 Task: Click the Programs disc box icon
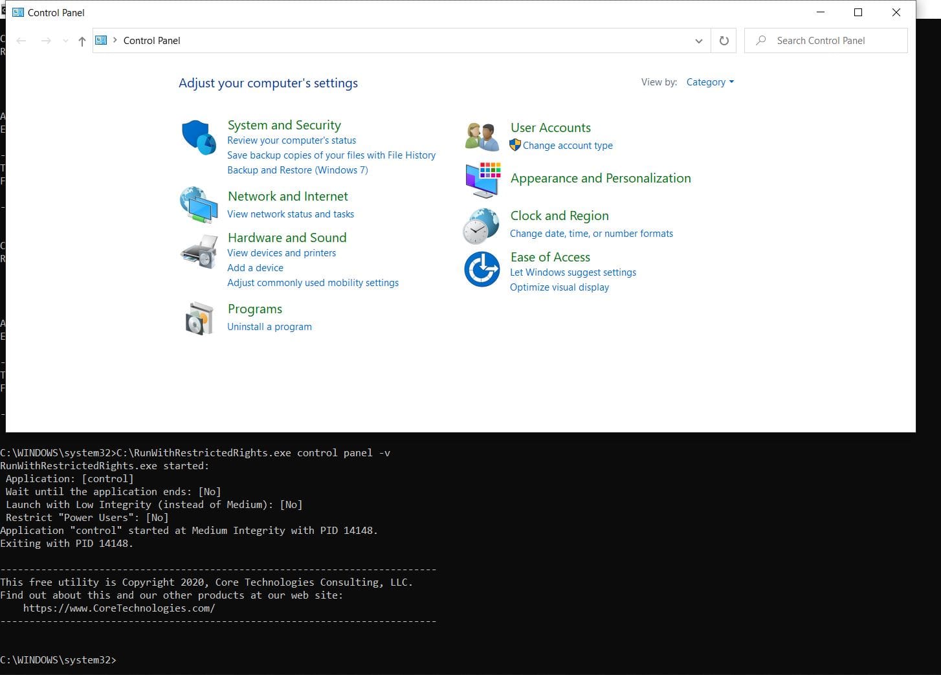click(x=199, y=318)
